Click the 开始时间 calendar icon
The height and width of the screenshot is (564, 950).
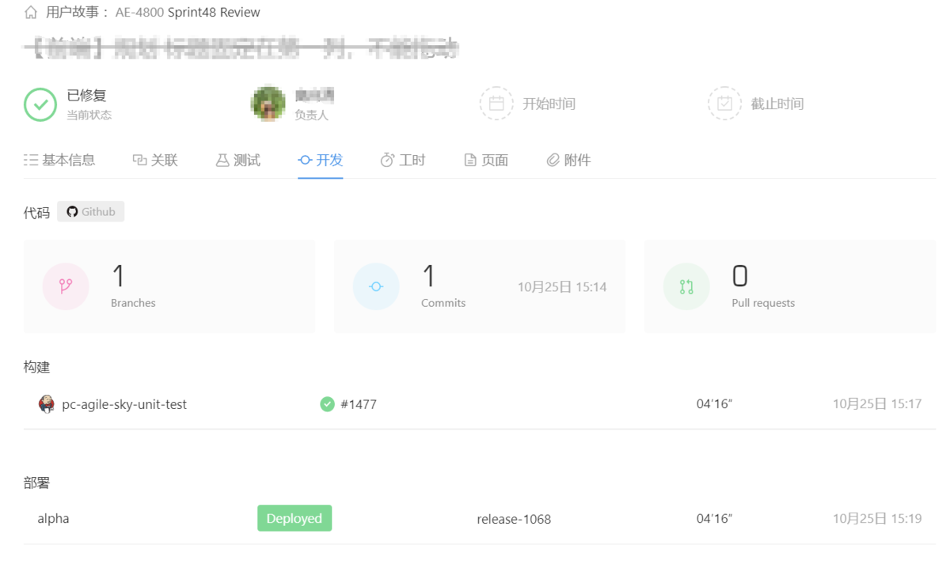(x=496, y=103)
